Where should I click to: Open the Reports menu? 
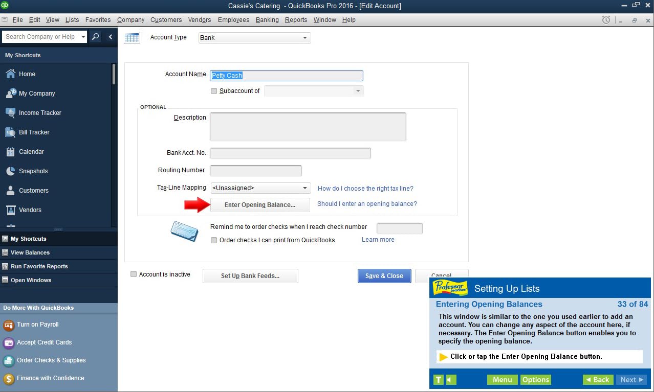coord(296,20)
